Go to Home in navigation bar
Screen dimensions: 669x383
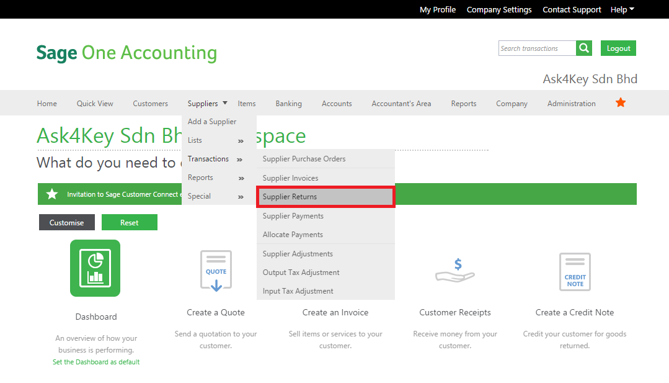(x=47, y=103)
